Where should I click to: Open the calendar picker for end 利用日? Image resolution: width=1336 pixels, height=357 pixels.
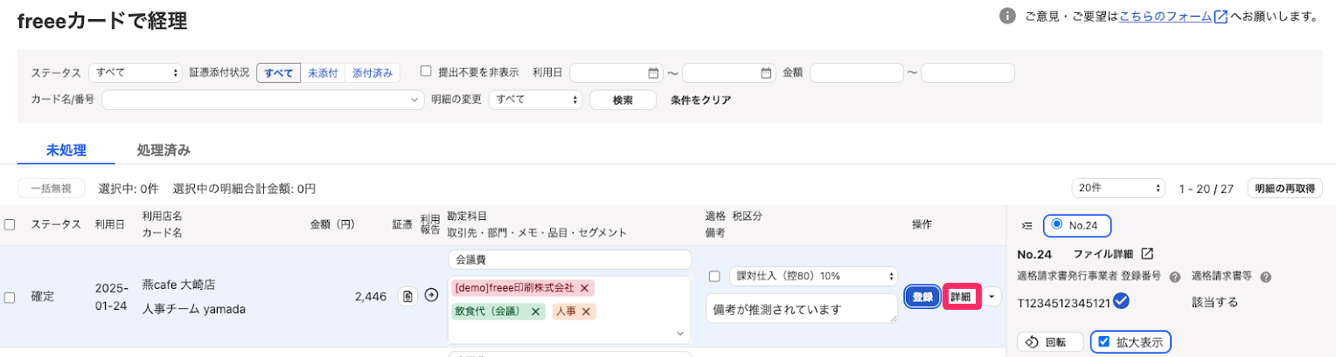766,72
